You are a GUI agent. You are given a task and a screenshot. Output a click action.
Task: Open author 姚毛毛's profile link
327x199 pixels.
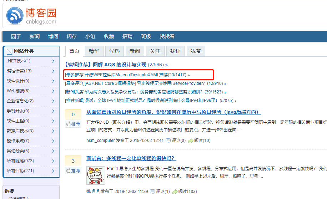pos(92,192)
